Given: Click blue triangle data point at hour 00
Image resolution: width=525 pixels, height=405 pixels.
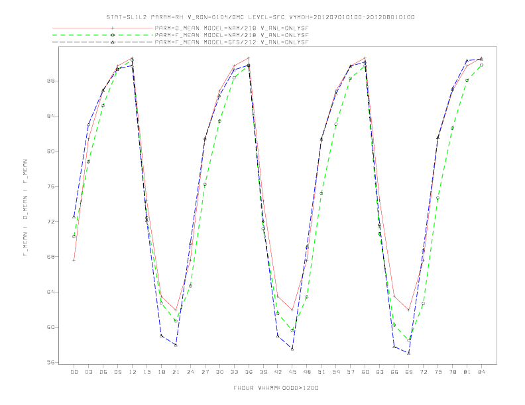Looking at the screenshot, I should 74,217.
